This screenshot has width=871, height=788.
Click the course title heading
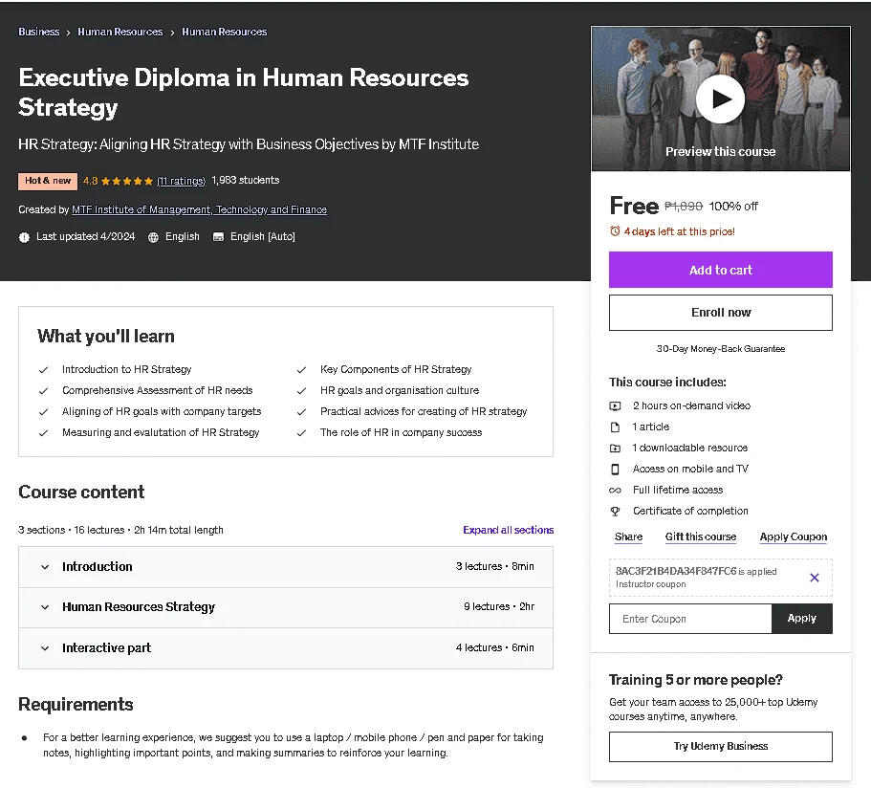point(243,92)
